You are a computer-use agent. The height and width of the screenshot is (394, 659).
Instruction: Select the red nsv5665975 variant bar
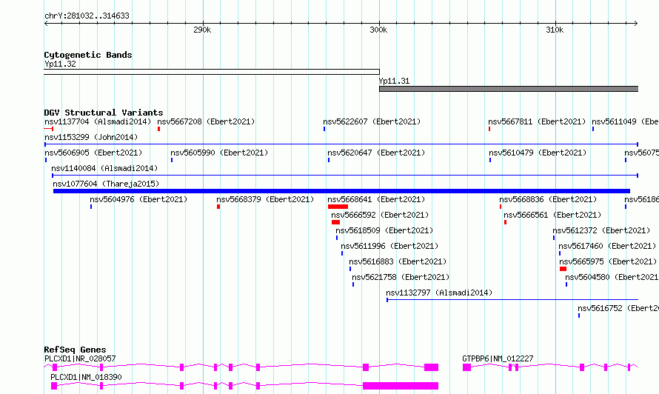pyautogui.click(x=563, y=269)
